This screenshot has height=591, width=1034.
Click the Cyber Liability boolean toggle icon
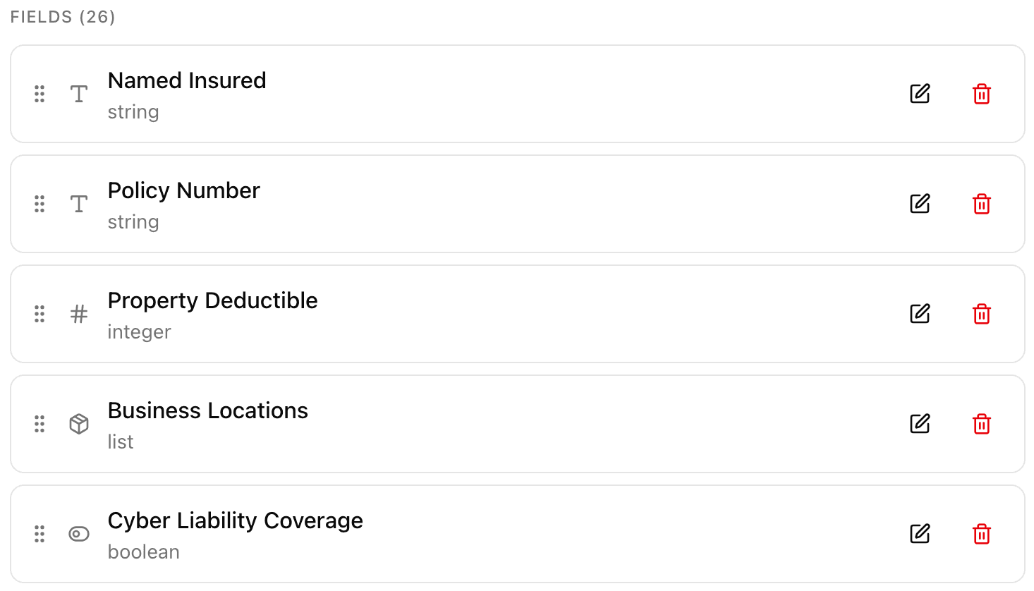point(79,534)
